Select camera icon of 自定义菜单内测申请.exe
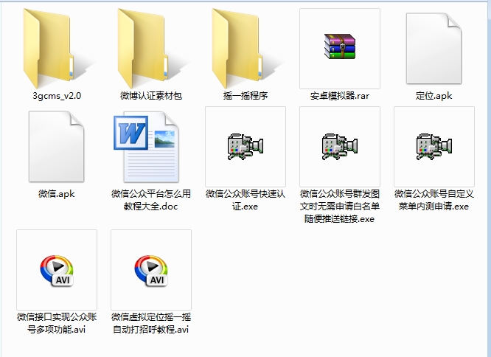Image resolution: width=491 pixels, height=357 pixels. 434,147
